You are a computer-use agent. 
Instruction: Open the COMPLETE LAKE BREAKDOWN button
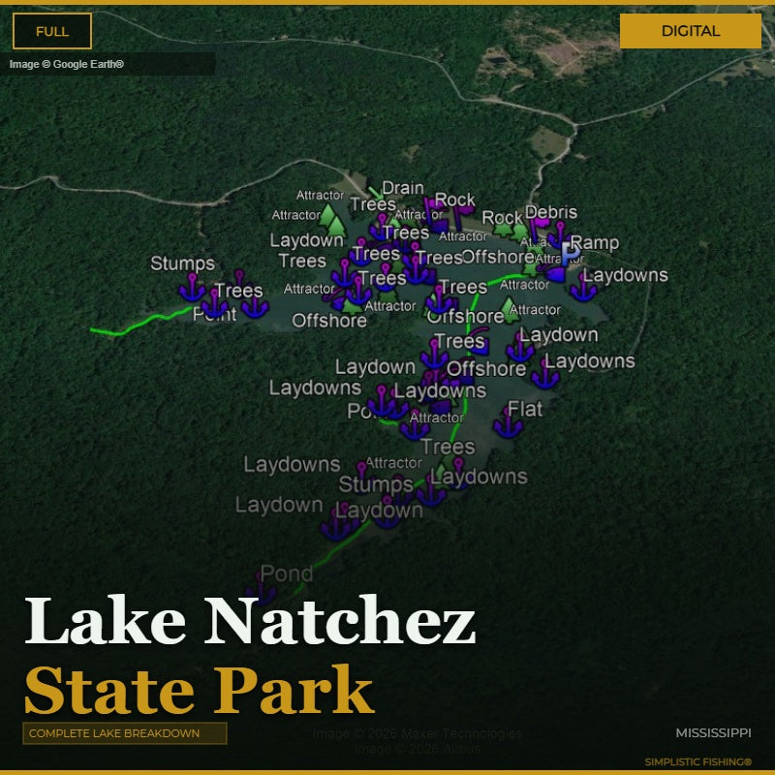tap(125, 733)
